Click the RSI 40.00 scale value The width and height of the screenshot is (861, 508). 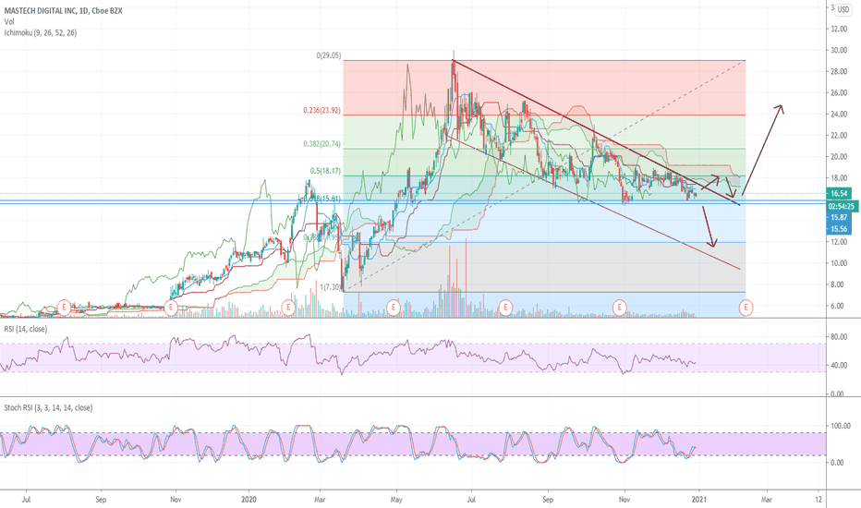[x=840, y=365]
